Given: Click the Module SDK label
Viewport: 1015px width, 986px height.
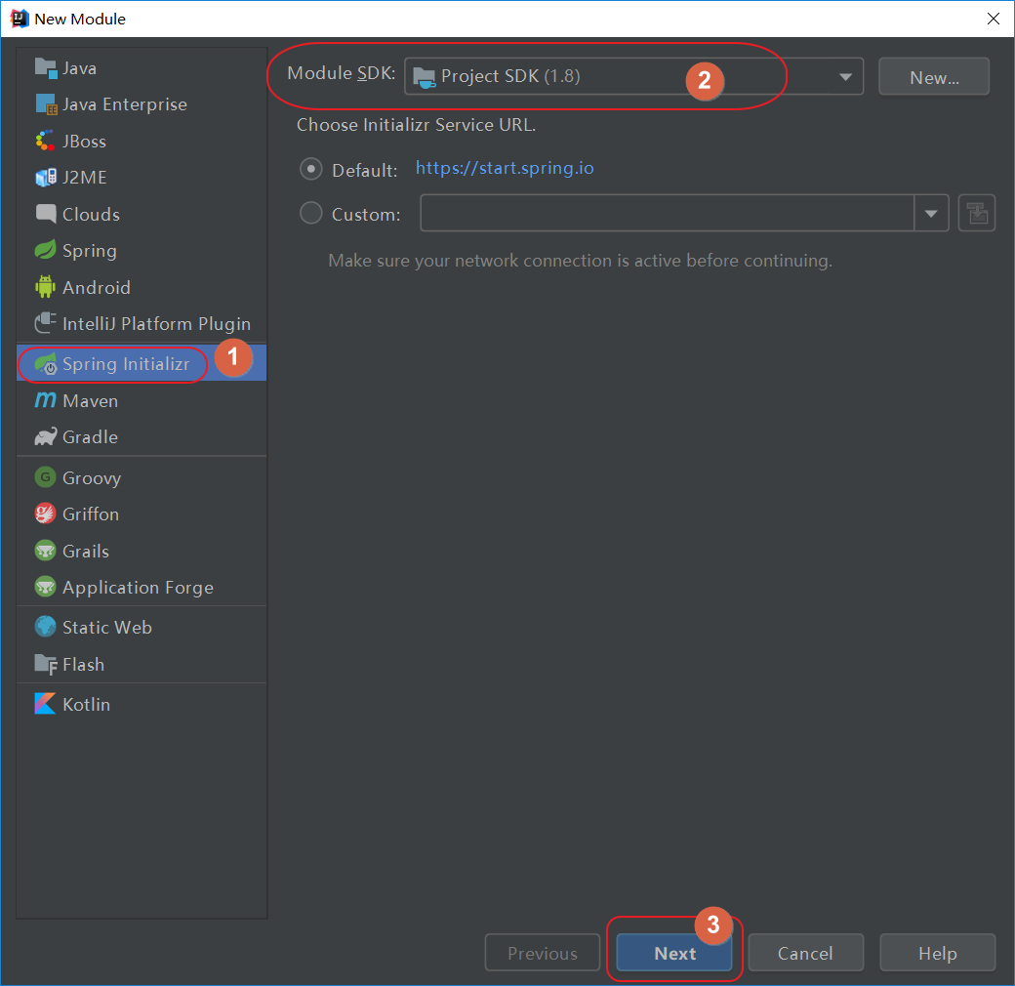Looking at the screenshot, I should point(342,73).
